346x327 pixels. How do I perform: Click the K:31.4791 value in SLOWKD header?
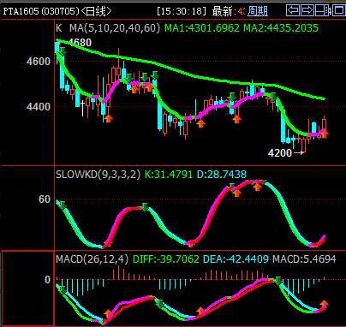(169, 174)
